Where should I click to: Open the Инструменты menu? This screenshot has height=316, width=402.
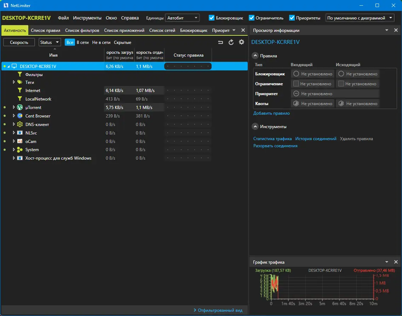coord(87,18)
